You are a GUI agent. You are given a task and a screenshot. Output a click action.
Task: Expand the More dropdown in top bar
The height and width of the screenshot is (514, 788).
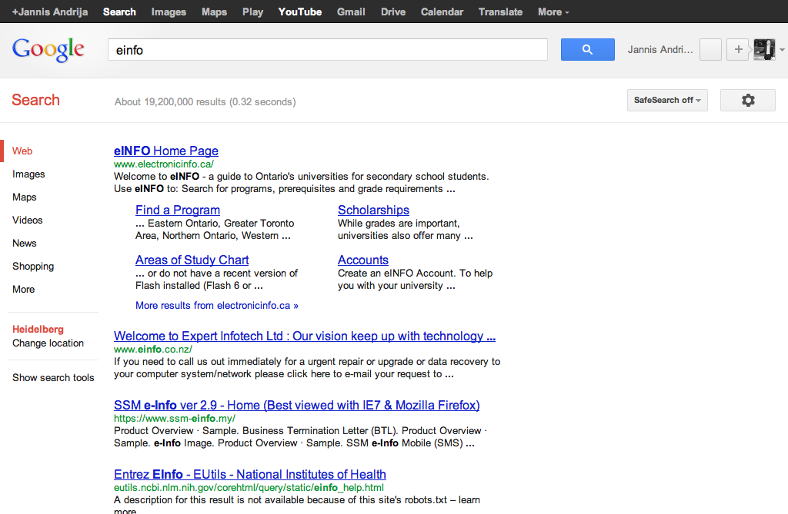[553, 12]
